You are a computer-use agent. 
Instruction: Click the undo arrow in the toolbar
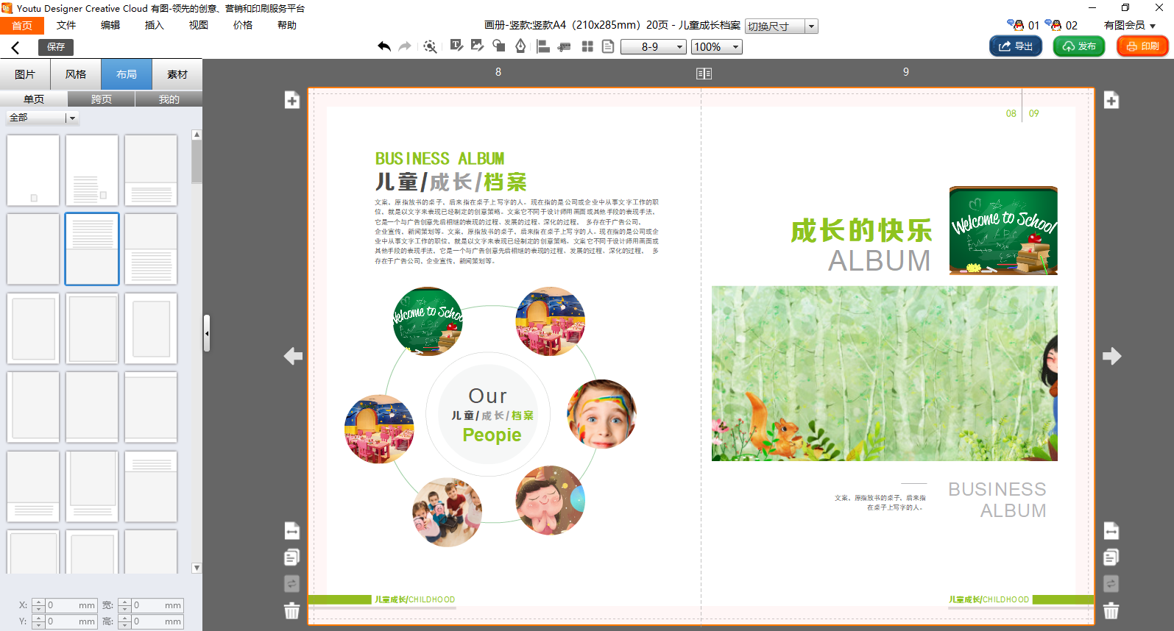[x=383, y=46]
